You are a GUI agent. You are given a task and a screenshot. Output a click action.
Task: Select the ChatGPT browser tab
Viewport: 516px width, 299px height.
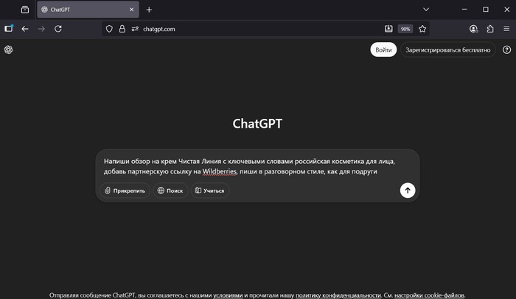(81, 10)
